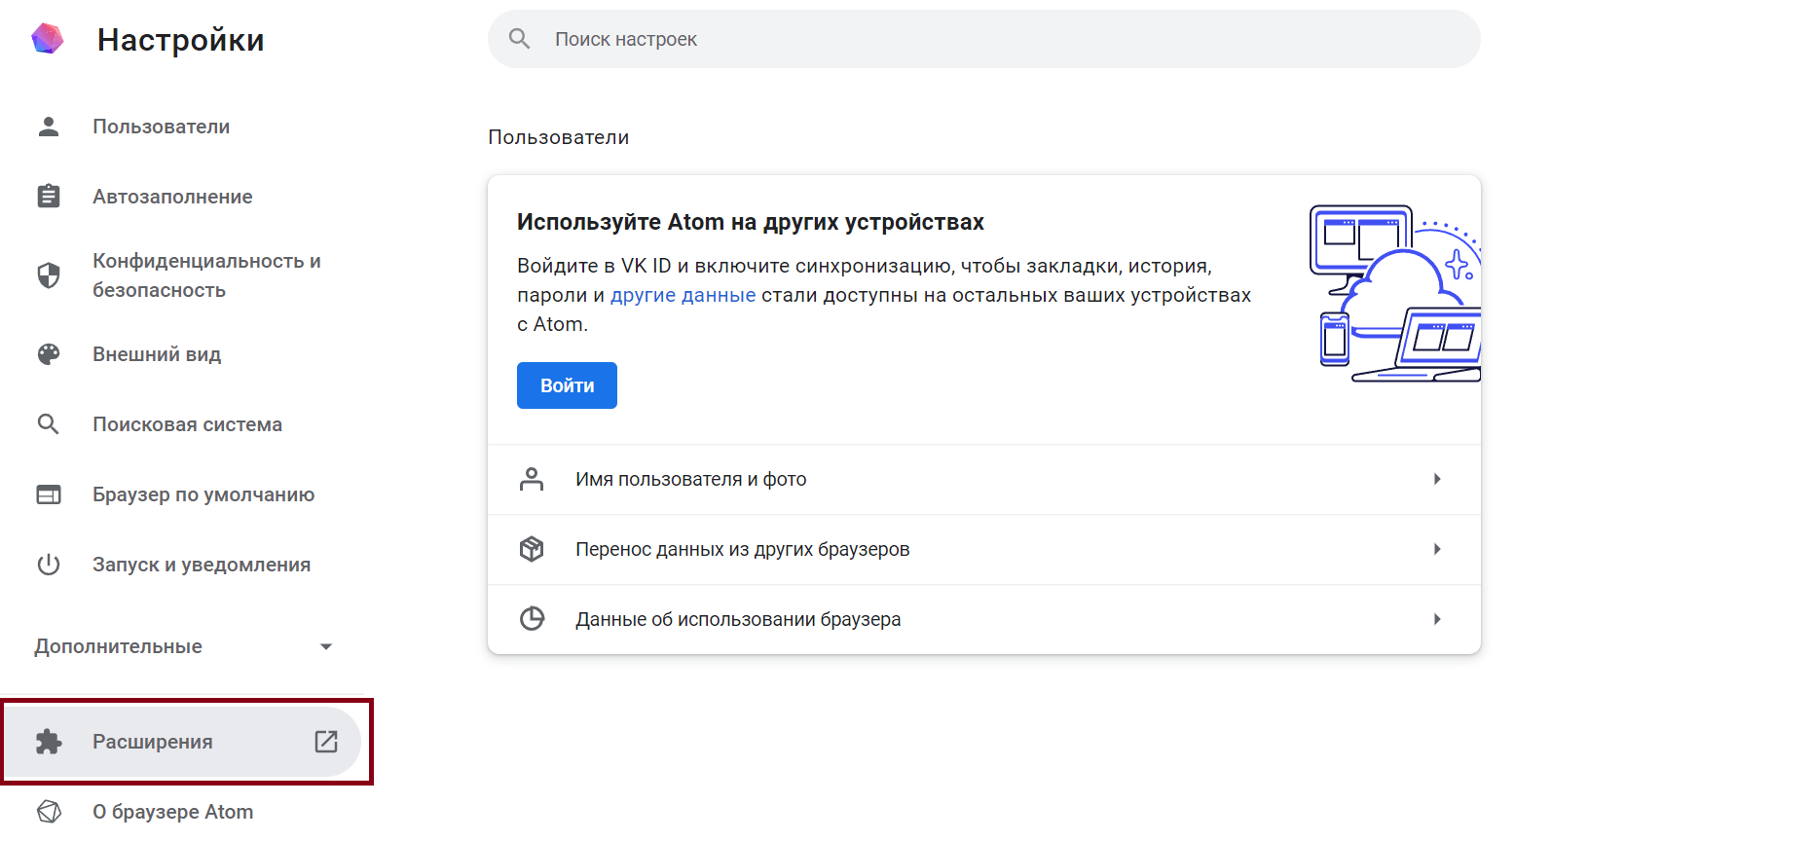Viewport: 1810px width, 841px height.
Task: Click the shield icon for privacy settings
Action: [x=49, y=275]
